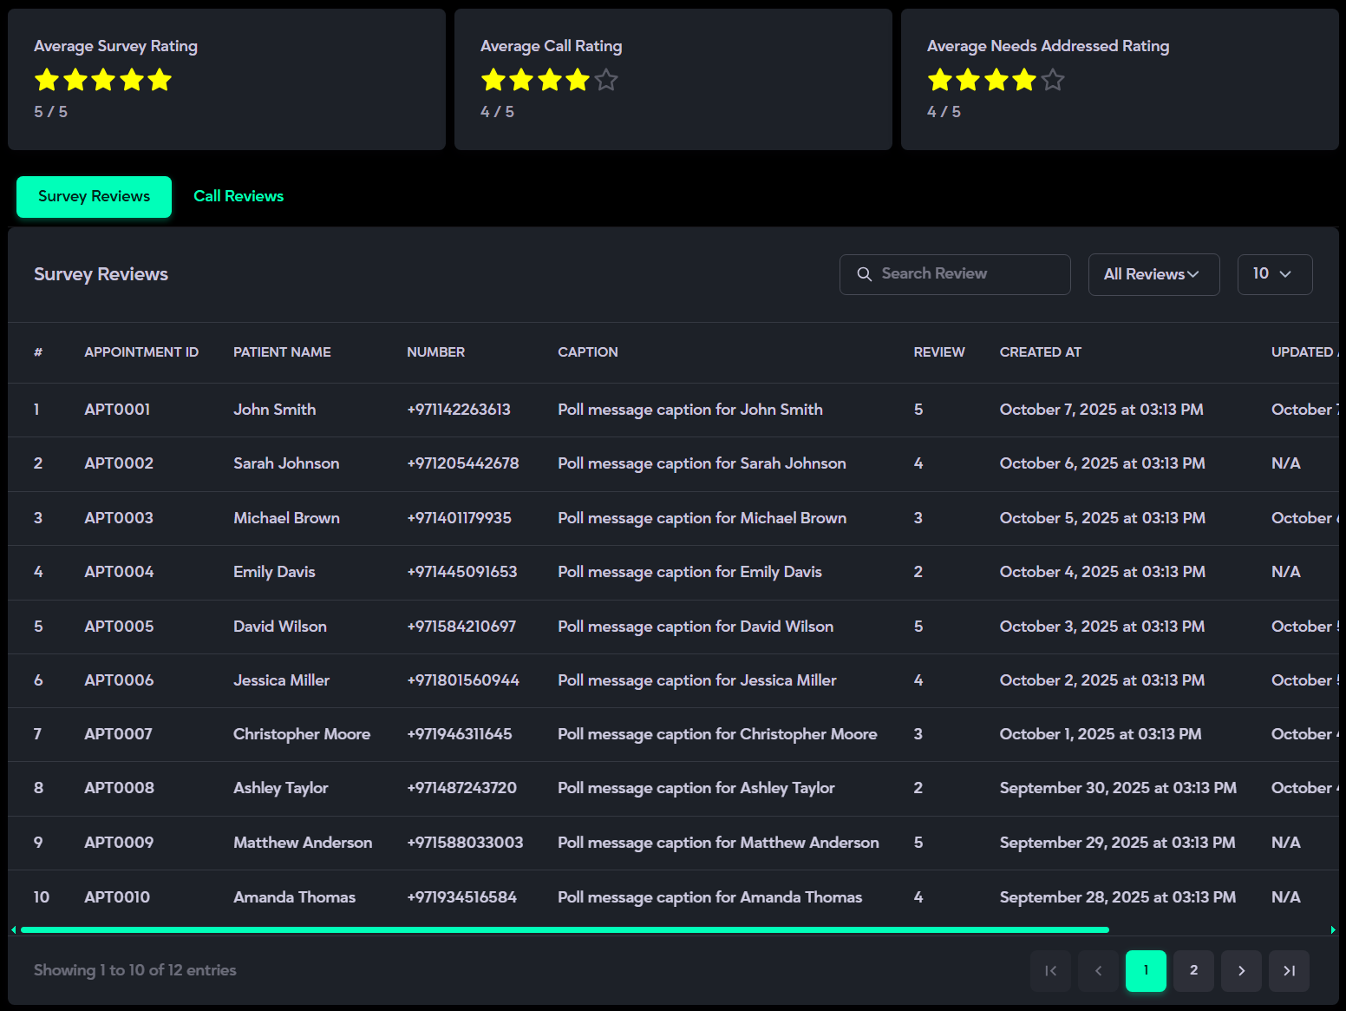This screenshot has height=1011, width=1346.
Task: Expand the 10 entries per page dropdown
Action: click(1273, 274)
